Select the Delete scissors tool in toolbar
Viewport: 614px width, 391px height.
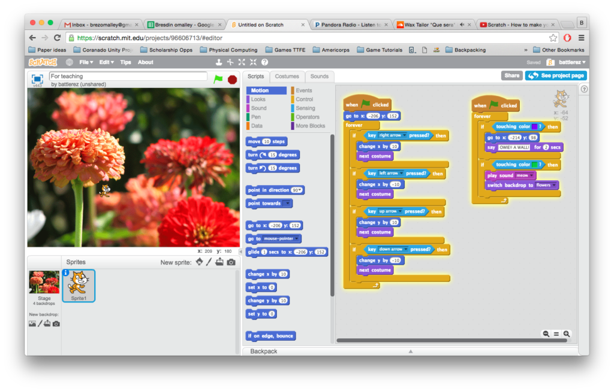click(x=230, y=62)
